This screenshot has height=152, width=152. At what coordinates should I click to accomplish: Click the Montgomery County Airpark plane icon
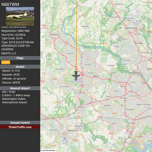pyautogui.click(x=137, y=21)
